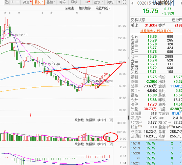Open the 抓住机会，即刻开户 link

156,31
